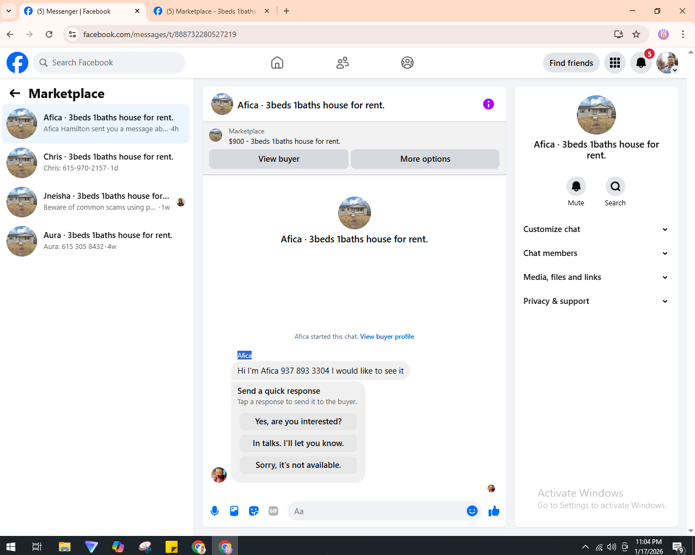Screen dimensions: 695x555
Task: View site information icon in address bar
Action: 72,34
